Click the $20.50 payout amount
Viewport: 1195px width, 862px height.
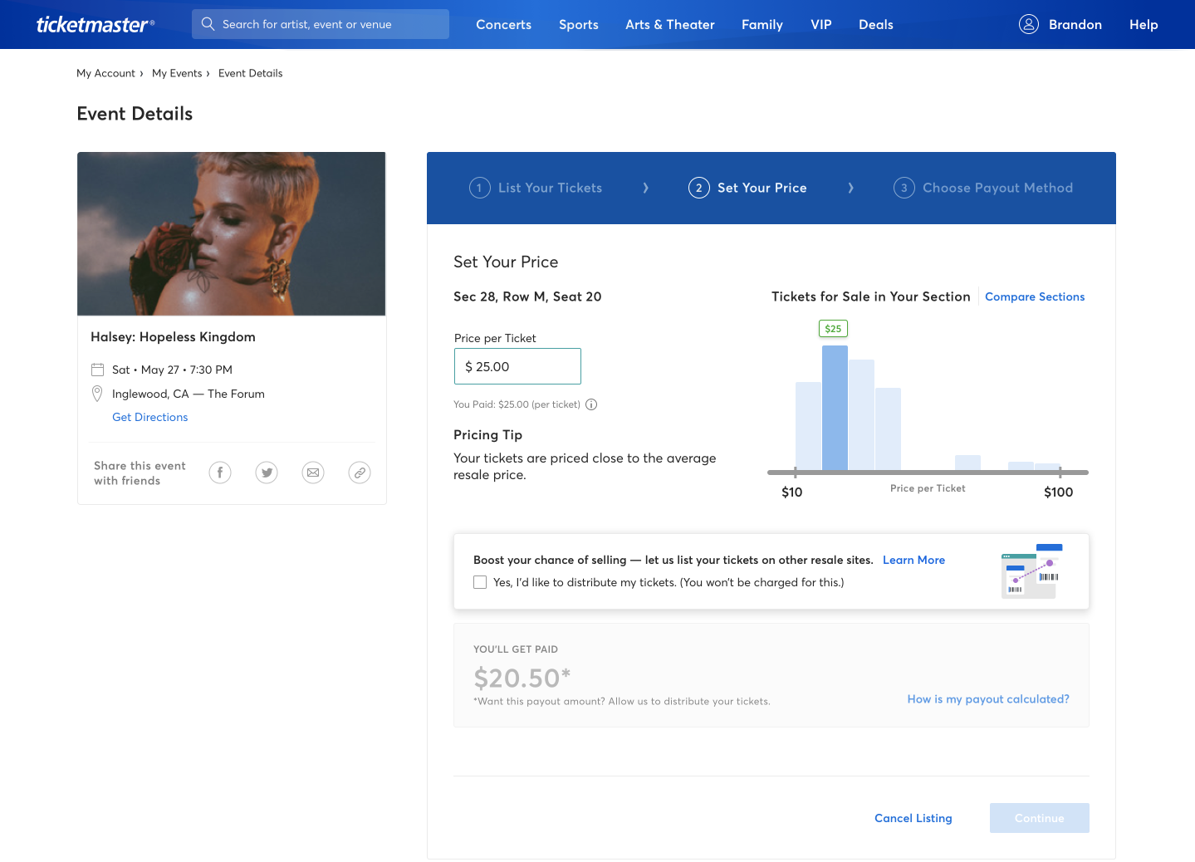point(522,678)
